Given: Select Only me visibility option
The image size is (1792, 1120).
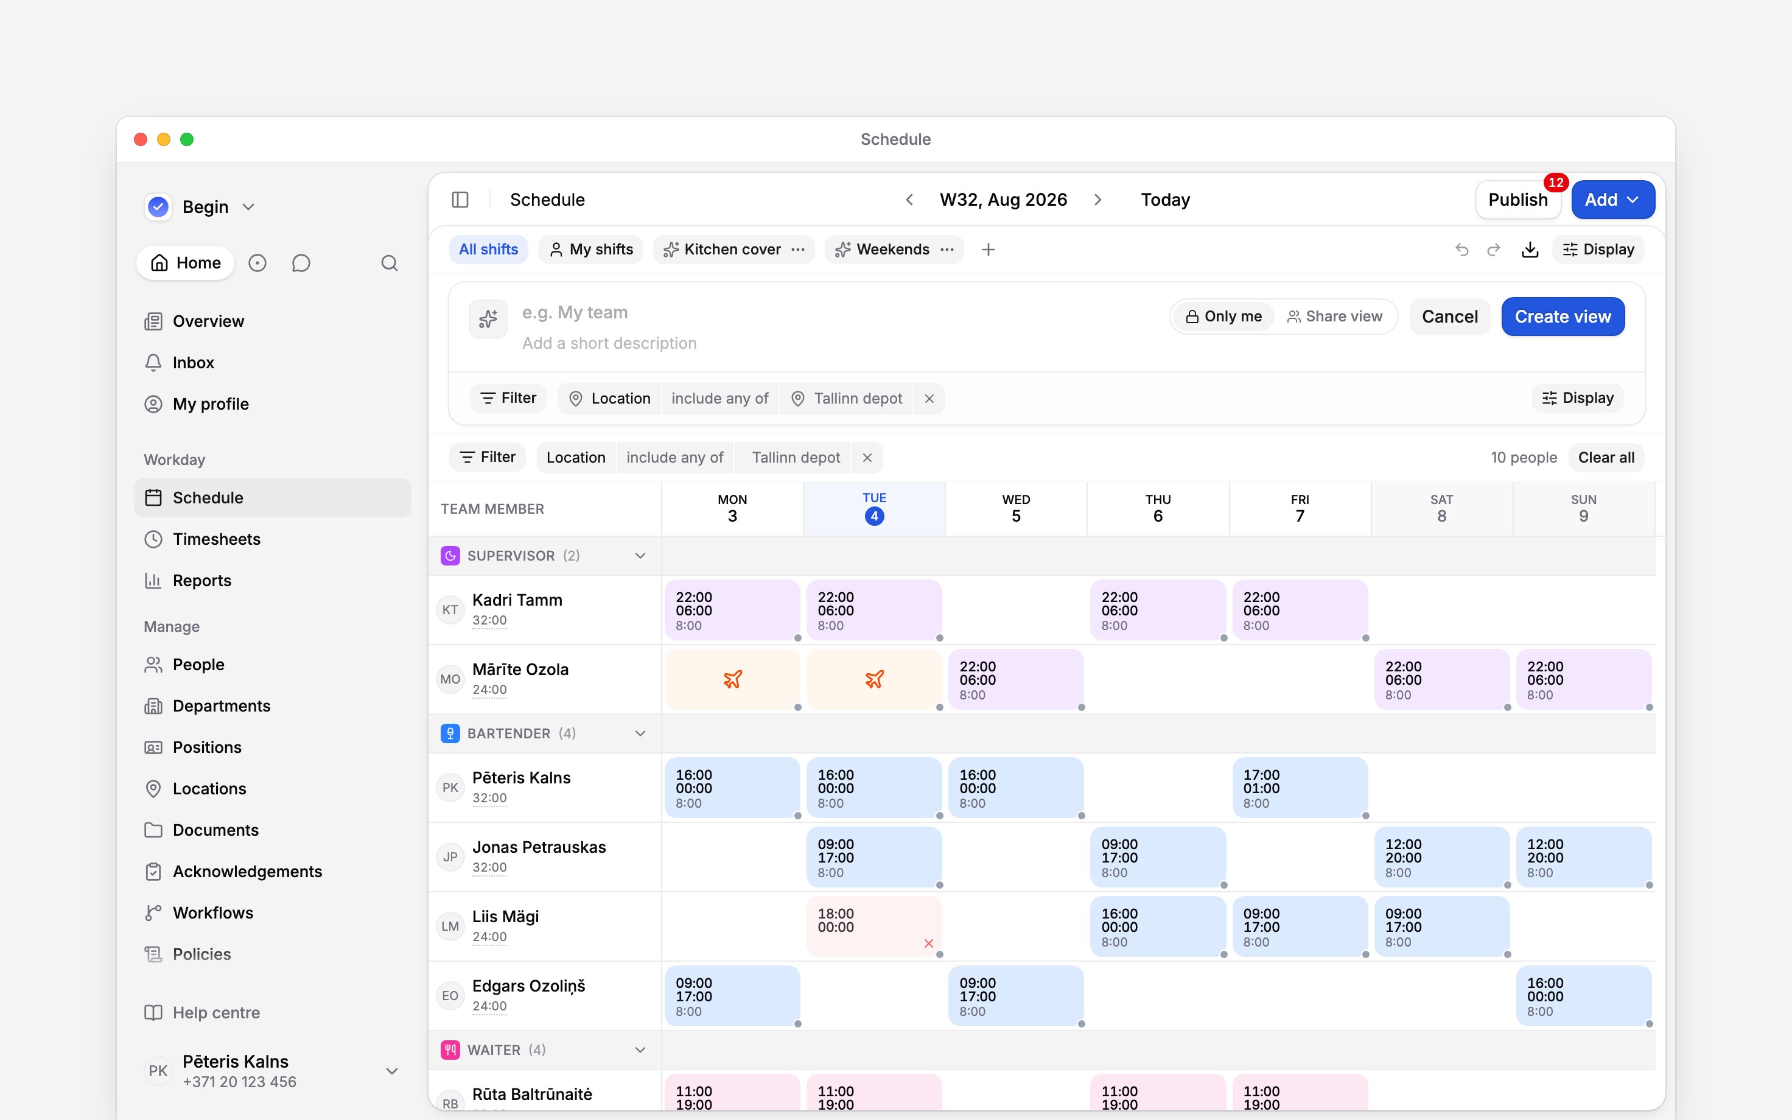Looking at the screenshot, I should click(1224, 317).
